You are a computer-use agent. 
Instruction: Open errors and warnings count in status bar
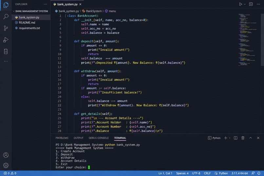click(10, 173)
